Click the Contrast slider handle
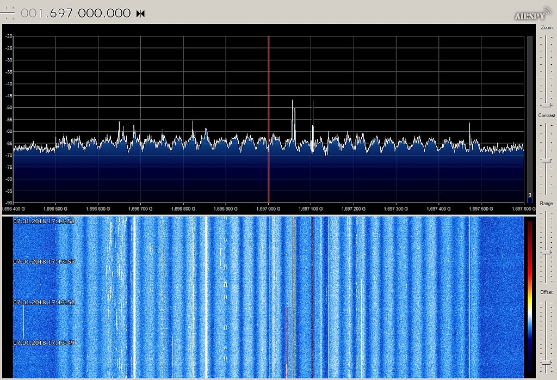This screenshot has height=380, width=557. click(x=546, y=161)
